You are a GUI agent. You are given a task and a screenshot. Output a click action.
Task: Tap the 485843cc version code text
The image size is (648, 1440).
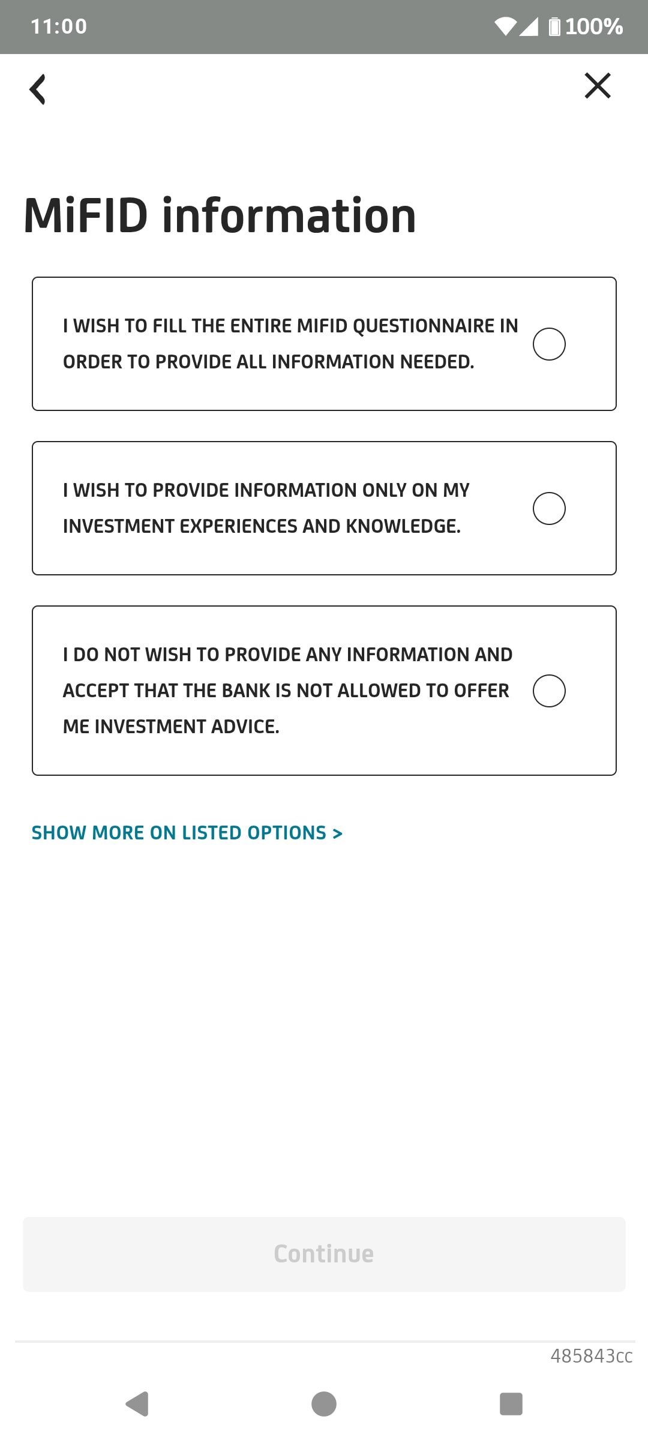pos(591,1356)
